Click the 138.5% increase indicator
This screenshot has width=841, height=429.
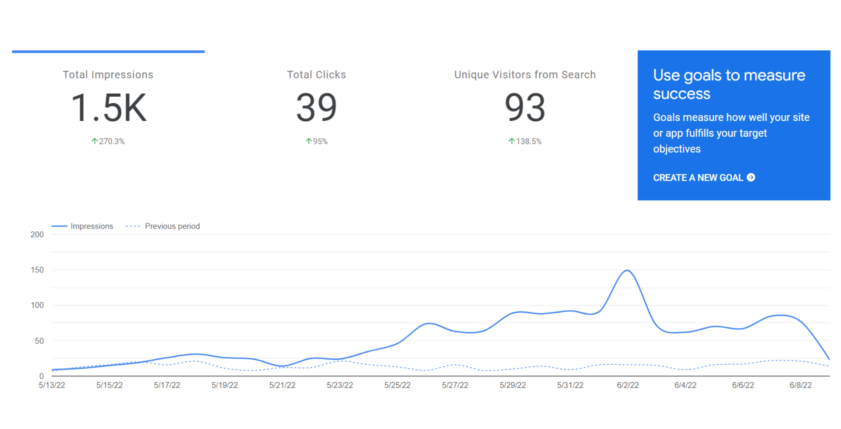525,141
